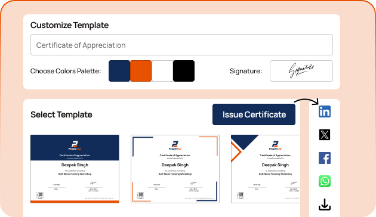Screen dimensions: 376x217
Task: Choose the corner-bracket border certificate template
Action: tap(175, 169)
